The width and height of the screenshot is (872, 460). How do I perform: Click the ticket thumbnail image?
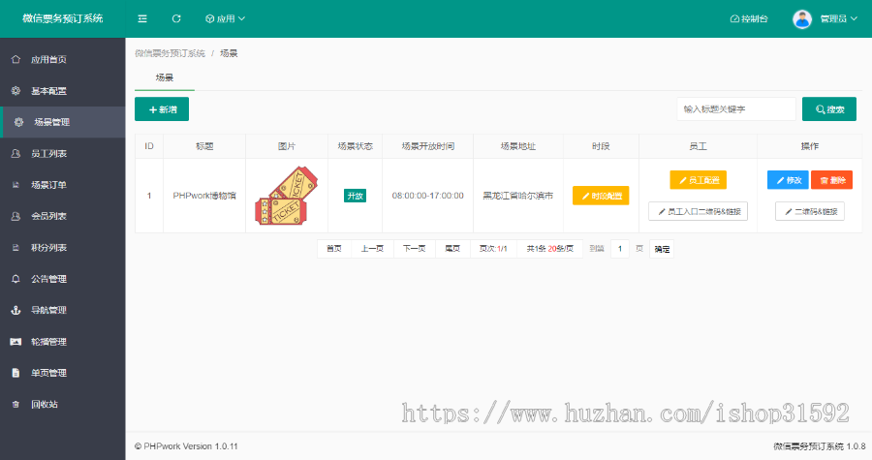(287, 196)
